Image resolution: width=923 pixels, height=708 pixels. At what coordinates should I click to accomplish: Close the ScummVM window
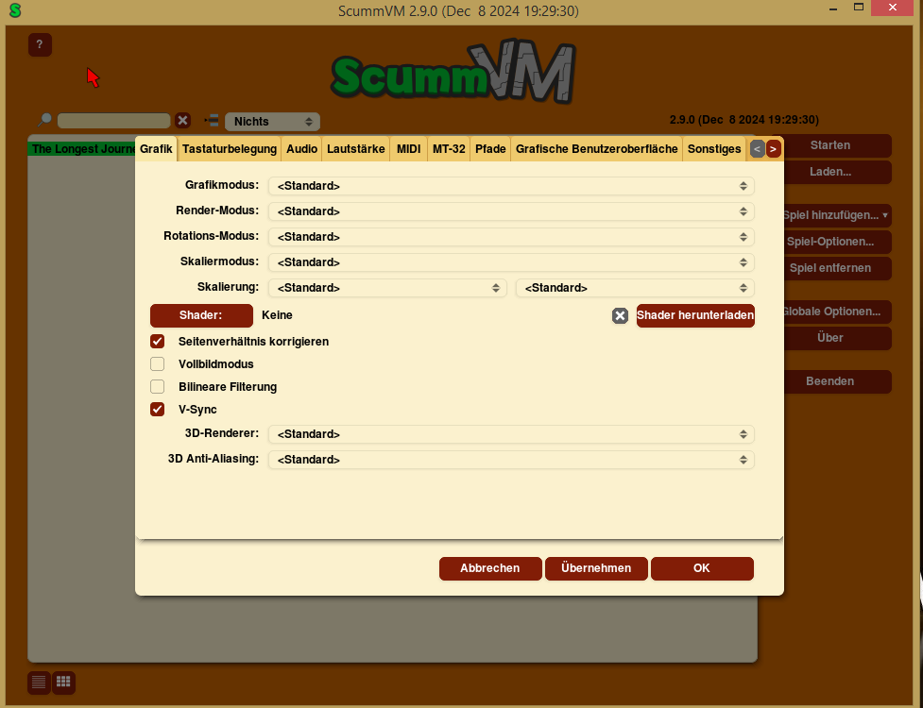[x=893, y=8]
